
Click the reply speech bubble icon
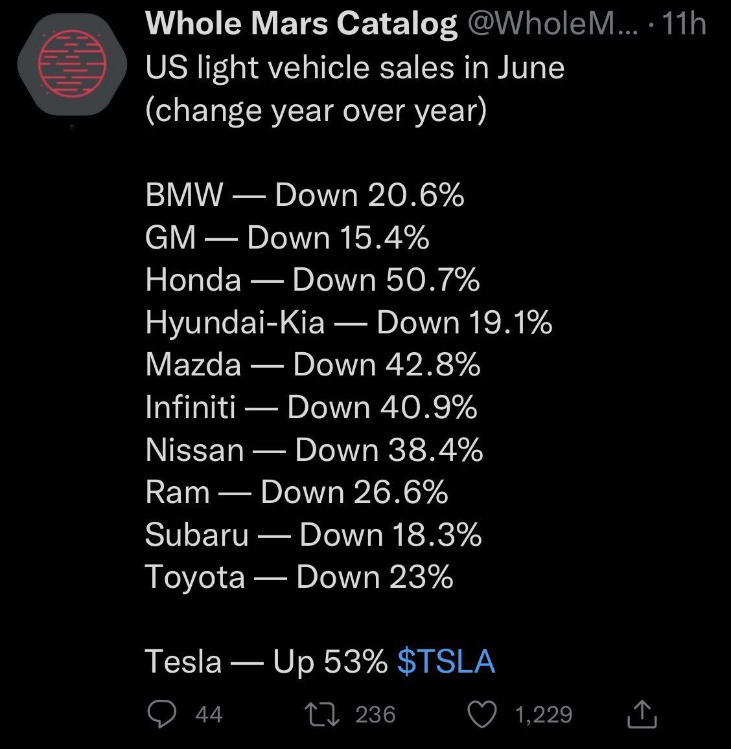162,714
